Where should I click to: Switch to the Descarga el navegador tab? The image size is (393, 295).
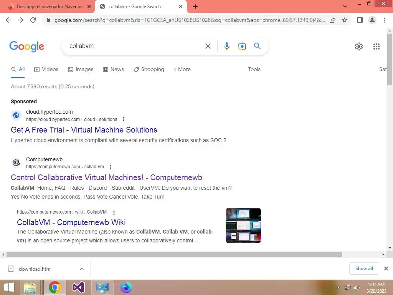point(48,7)
